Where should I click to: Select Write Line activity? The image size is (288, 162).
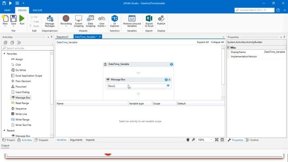[19, 114]
